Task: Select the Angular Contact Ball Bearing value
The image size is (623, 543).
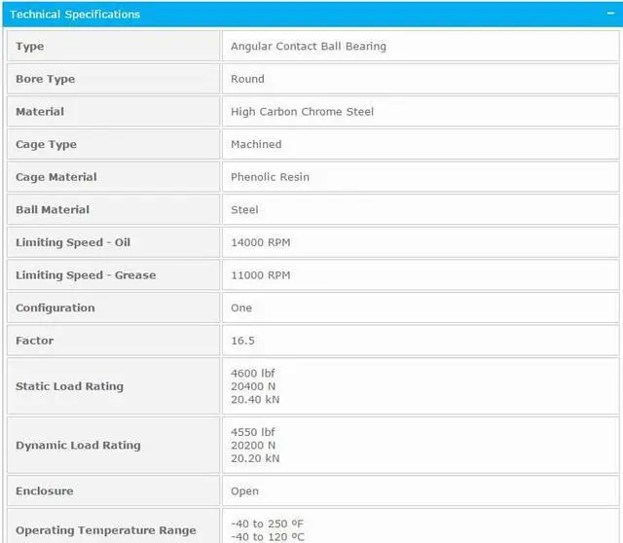Action: click(x=309, y=46)
